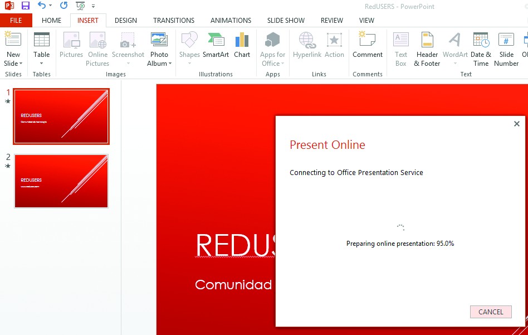Click the Table grid icon
The width and height of the screenshot is (528, 335).
coord(42,40)
